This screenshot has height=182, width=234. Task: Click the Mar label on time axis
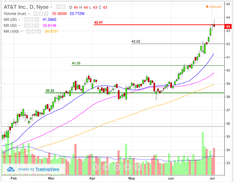pos(51,178)
